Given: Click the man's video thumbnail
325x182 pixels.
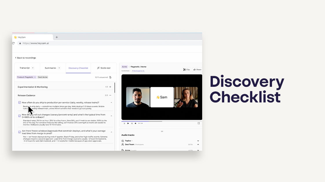Looking at the screenshot, I should (138, 97).
